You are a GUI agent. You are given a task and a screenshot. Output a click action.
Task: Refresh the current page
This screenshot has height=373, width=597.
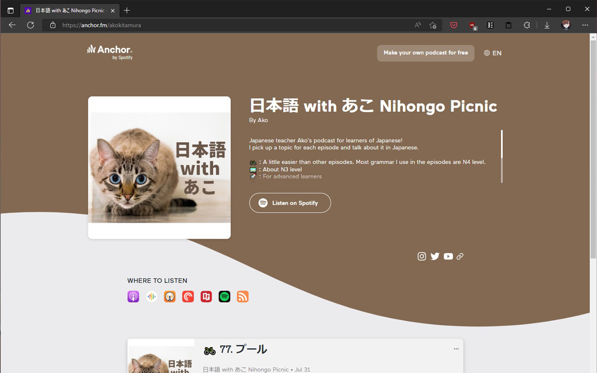click(30, 25)
